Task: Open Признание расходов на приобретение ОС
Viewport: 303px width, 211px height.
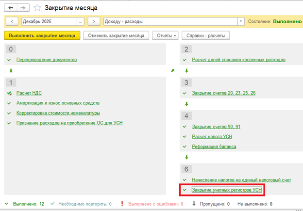Action: (x=69, y=123)
